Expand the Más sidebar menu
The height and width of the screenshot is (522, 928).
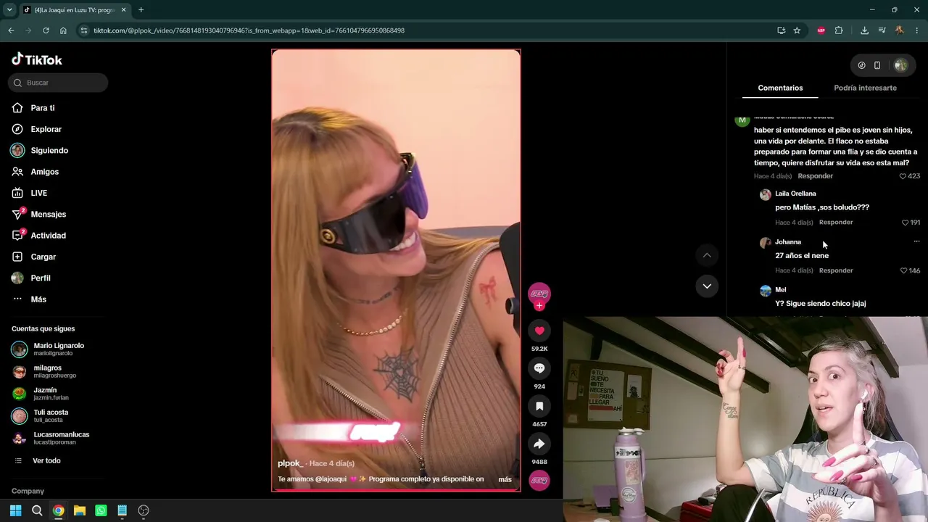pos(38,299)
